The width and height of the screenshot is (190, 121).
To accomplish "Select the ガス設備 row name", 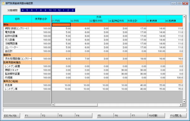I will tap(17, 40).
